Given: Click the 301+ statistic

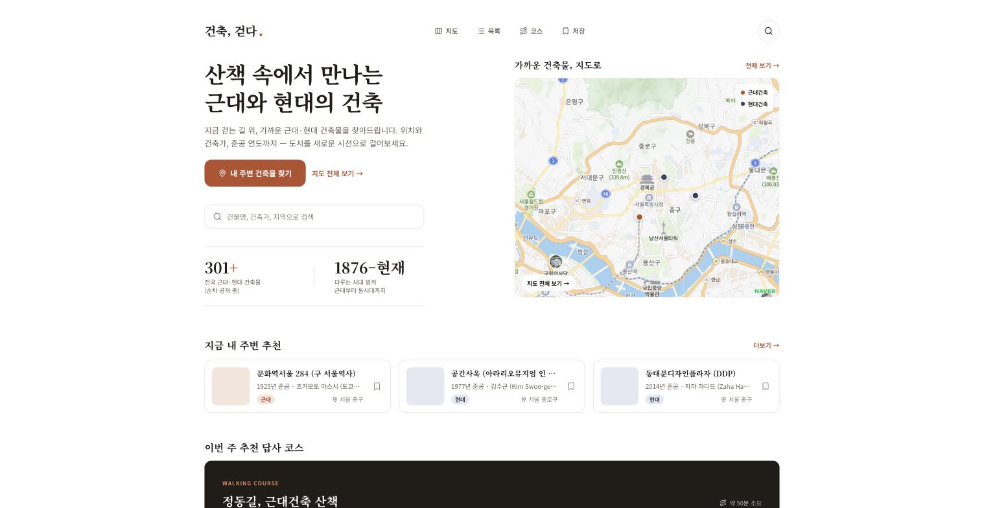Looking at the screenshot, I should [x=222, y=268].
